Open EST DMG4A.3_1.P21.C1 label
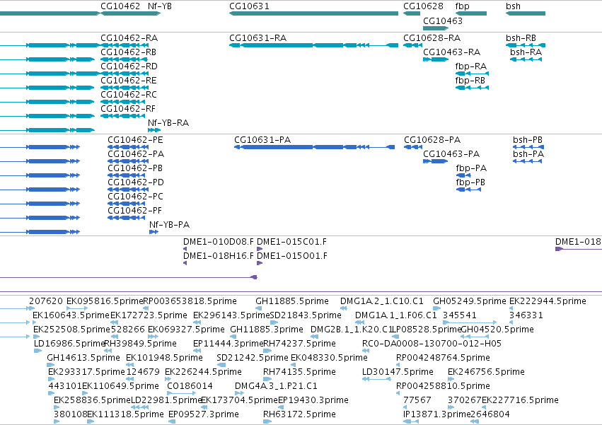 276,386
